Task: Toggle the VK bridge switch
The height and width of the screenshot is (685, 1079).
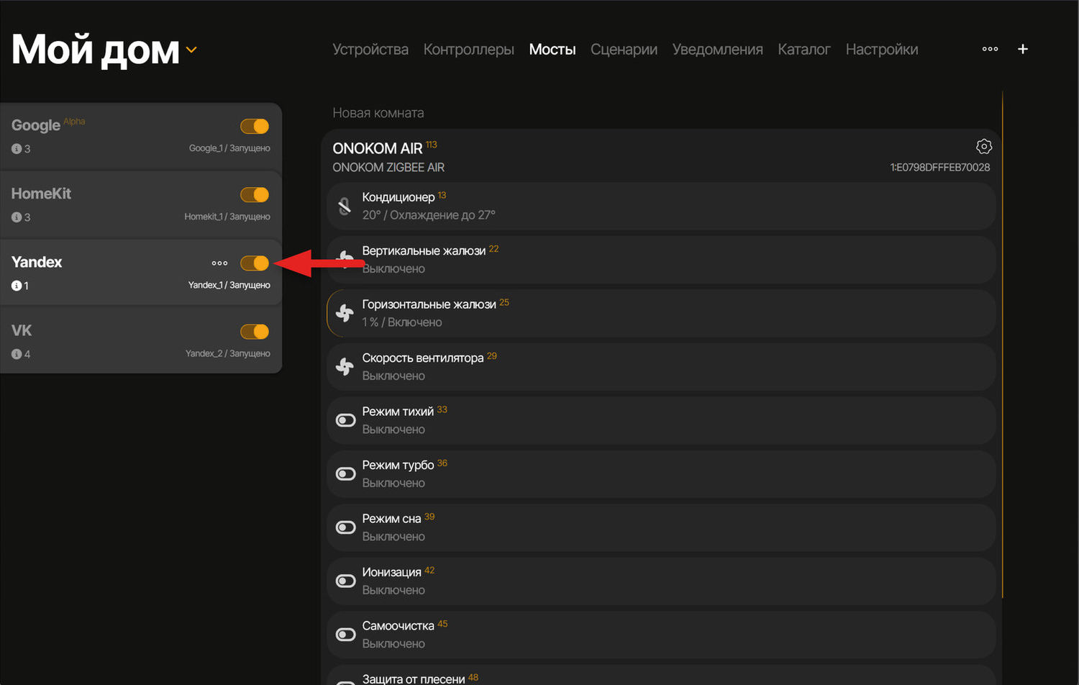Action: [255, 332]
